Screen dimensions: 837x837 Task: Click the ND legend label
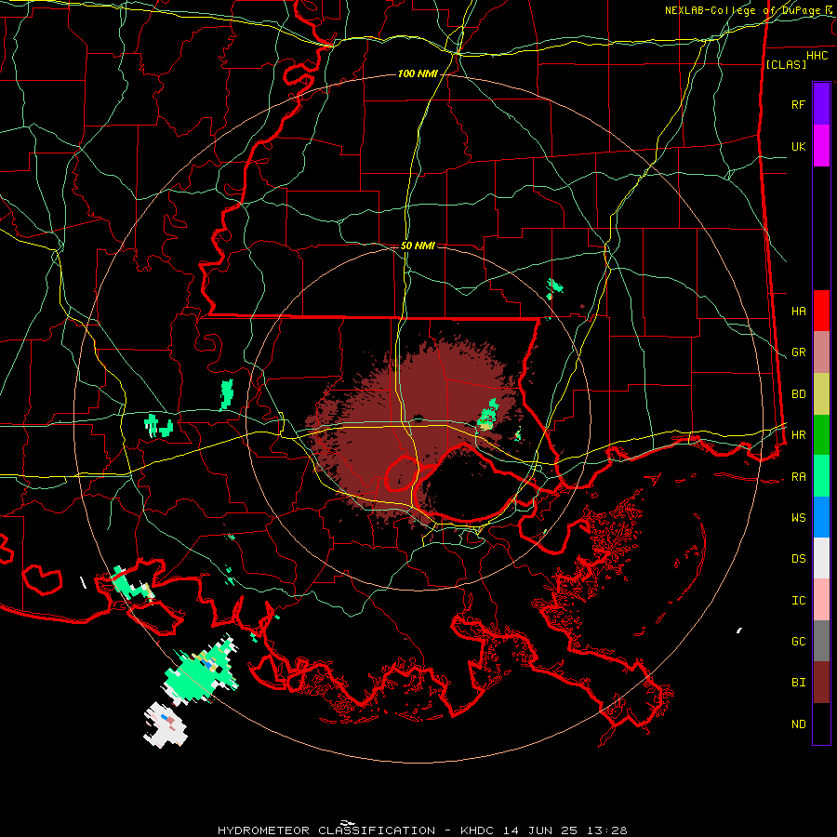[798, 724]
